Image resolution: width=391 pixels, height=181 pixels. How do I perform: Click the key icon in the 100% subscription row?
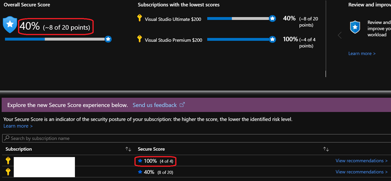pyautogui.click(x=8, y=161)
